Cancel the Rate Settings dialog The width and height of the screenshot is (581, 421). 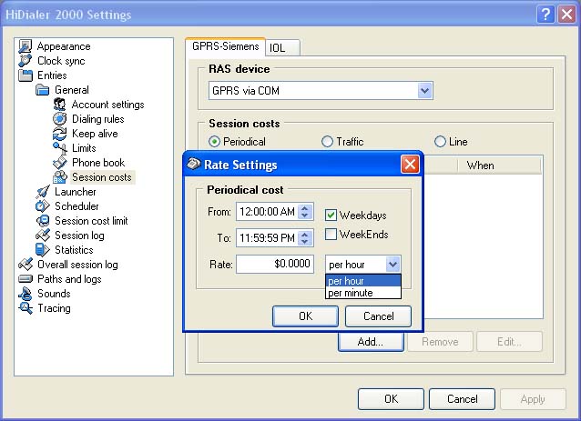pyautogui.click(x=378, y=316)
